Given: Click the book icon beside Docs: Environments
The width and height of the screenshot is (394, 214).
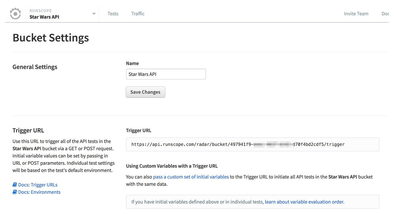Looking at the screenshot, I should [15, 192].
